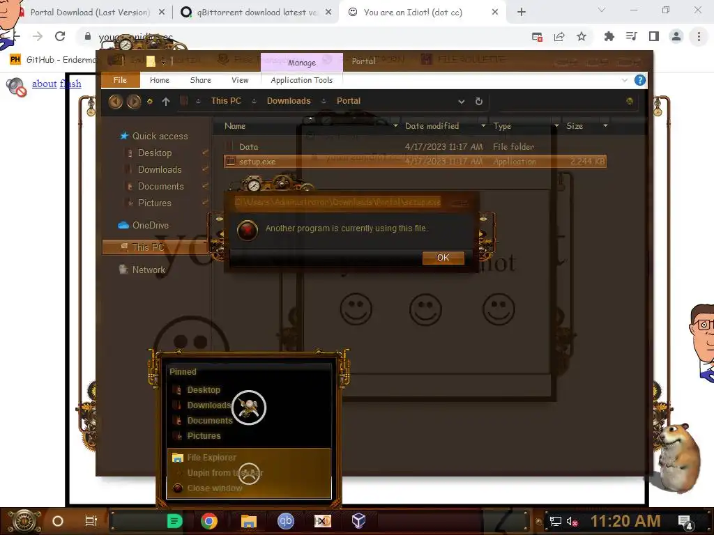Screen dimensions: 714x535
Task: Open Chrome three-dot menu
Action: pos(699,36)
